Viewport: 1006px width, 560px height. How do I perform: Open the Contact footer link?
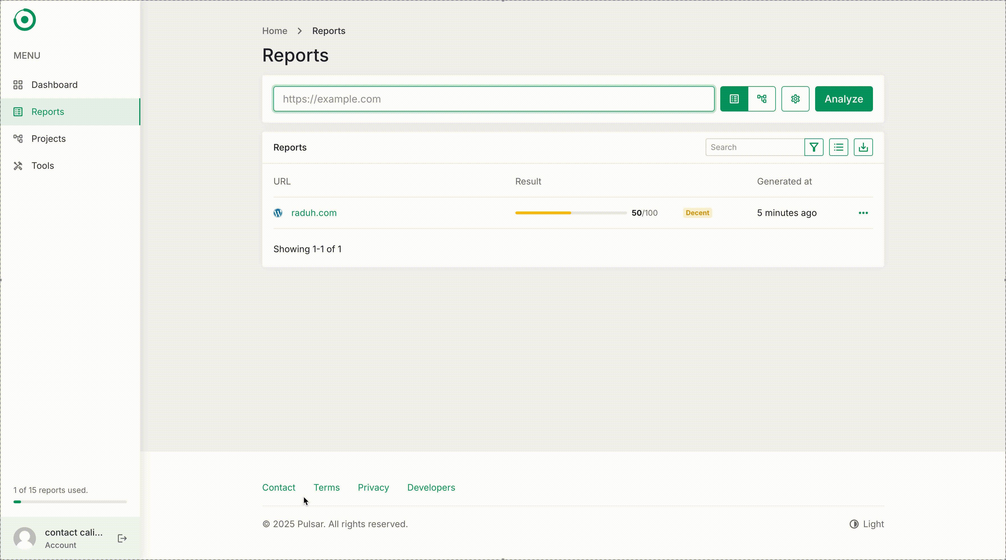278,488
